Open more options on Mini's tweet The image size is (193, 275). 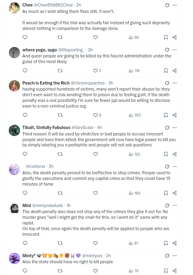tap(174, 205)
